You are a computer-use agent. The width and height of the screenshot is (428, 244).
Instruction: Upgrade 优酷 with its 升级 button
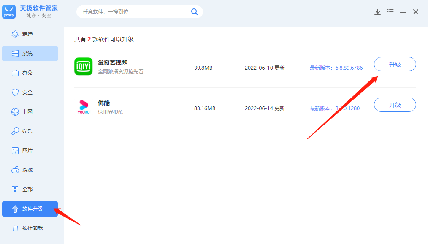pyautogui.click(x=395, y=105)
